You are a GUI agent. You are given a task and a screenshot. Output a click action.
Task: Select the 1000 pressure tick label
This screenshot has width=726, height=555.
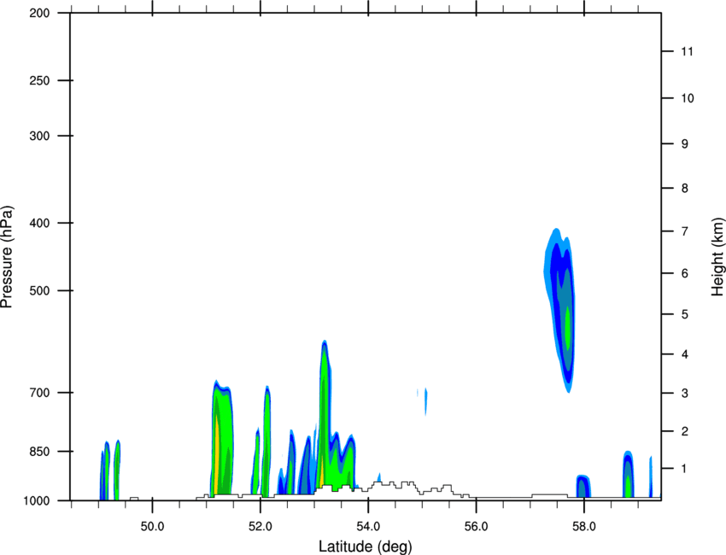37,501
